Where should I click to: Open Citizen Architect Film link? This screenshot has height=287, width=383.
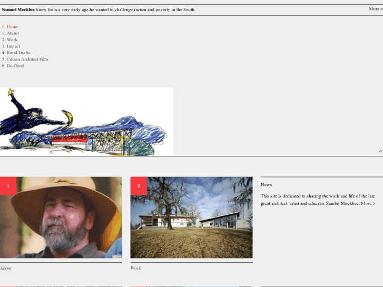tap(25, 59)
